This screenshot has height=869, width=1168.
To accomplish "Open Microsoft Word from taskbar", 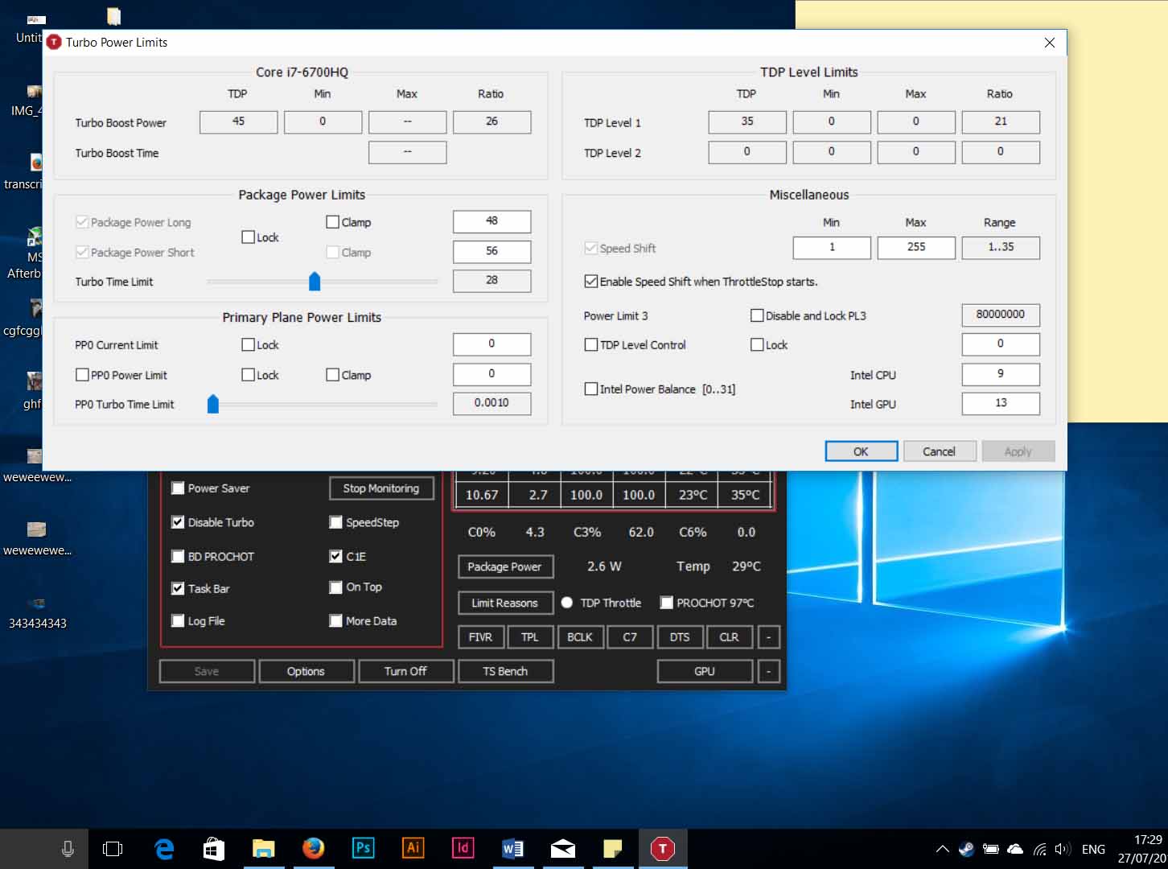I will (512, 848).
